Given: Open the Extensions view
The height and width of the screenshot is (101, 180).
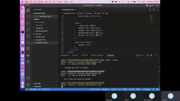Looking at the screenshot, I should point(28,36).
